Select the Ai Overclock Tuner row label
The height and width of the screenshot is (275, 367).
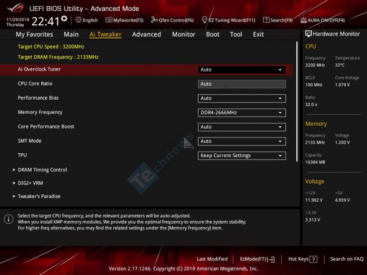39,69
